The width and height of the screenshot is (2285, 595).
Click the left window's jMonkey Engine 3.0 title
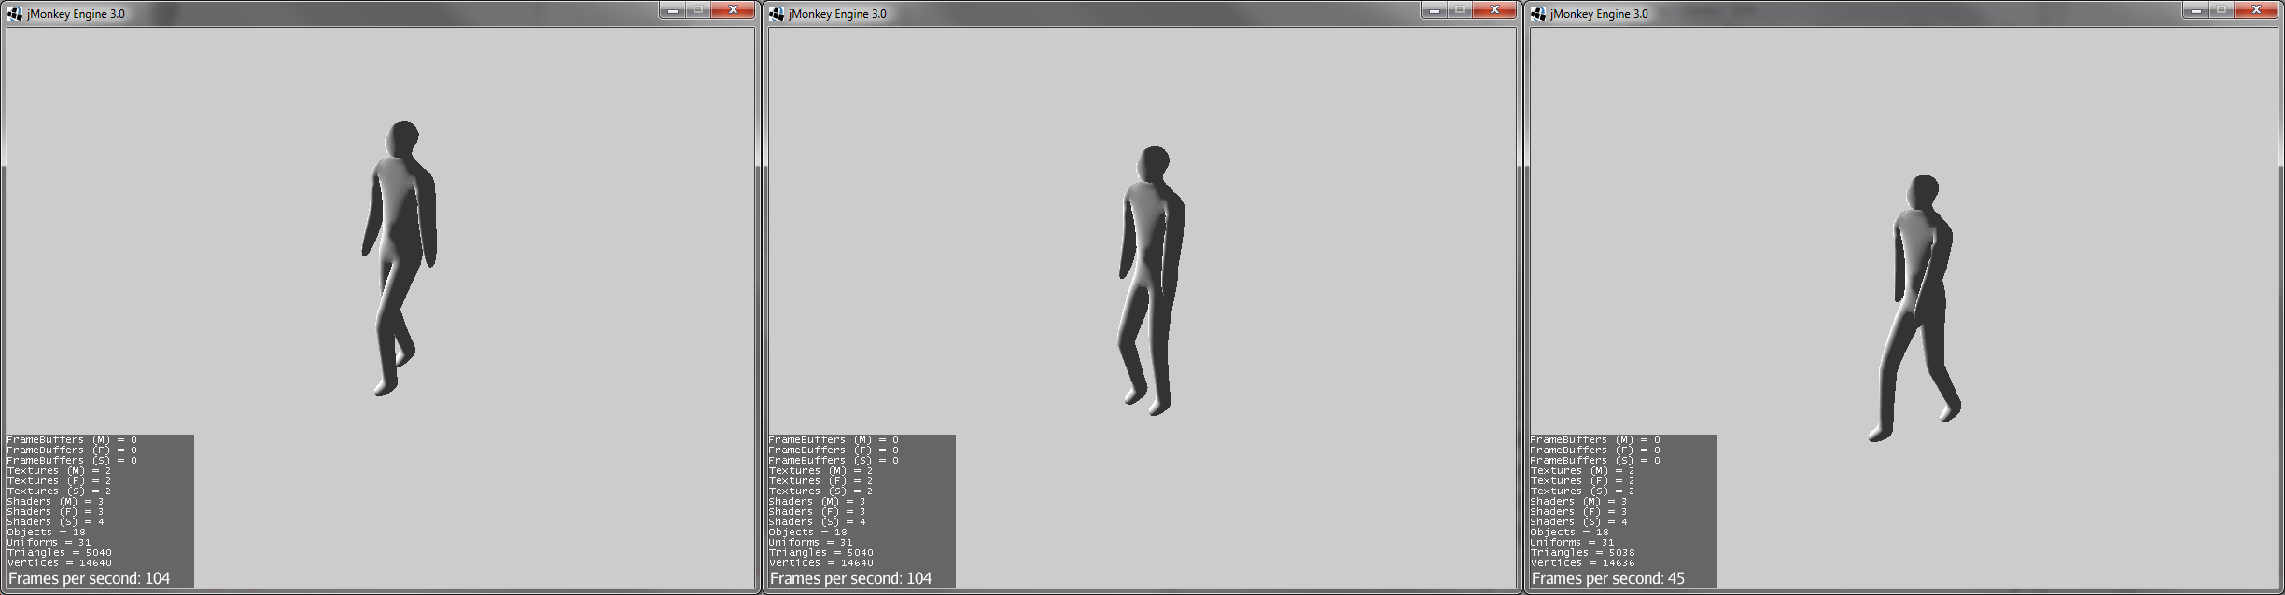point(76,14)
